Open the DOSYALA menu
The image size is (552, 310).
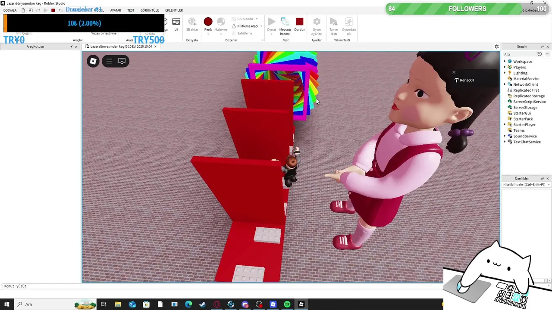pyautogui.click(x=10, y=10)
